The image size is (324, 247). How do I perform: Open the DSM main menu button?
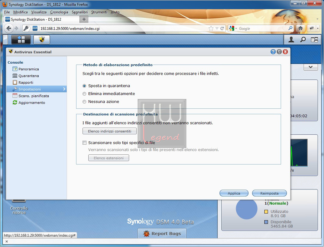[x=21, y=40]
